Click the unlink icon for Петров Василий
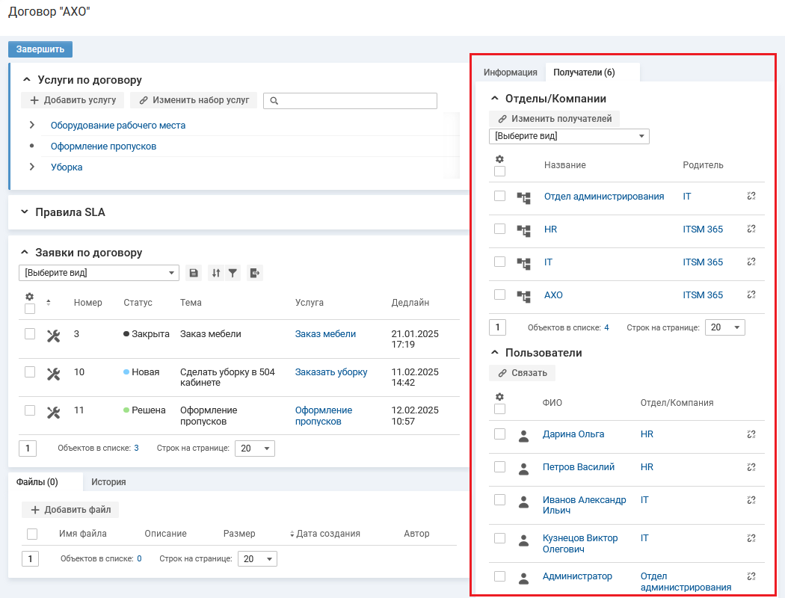Screen dimensions: 785x598 [x=751, y=467]
